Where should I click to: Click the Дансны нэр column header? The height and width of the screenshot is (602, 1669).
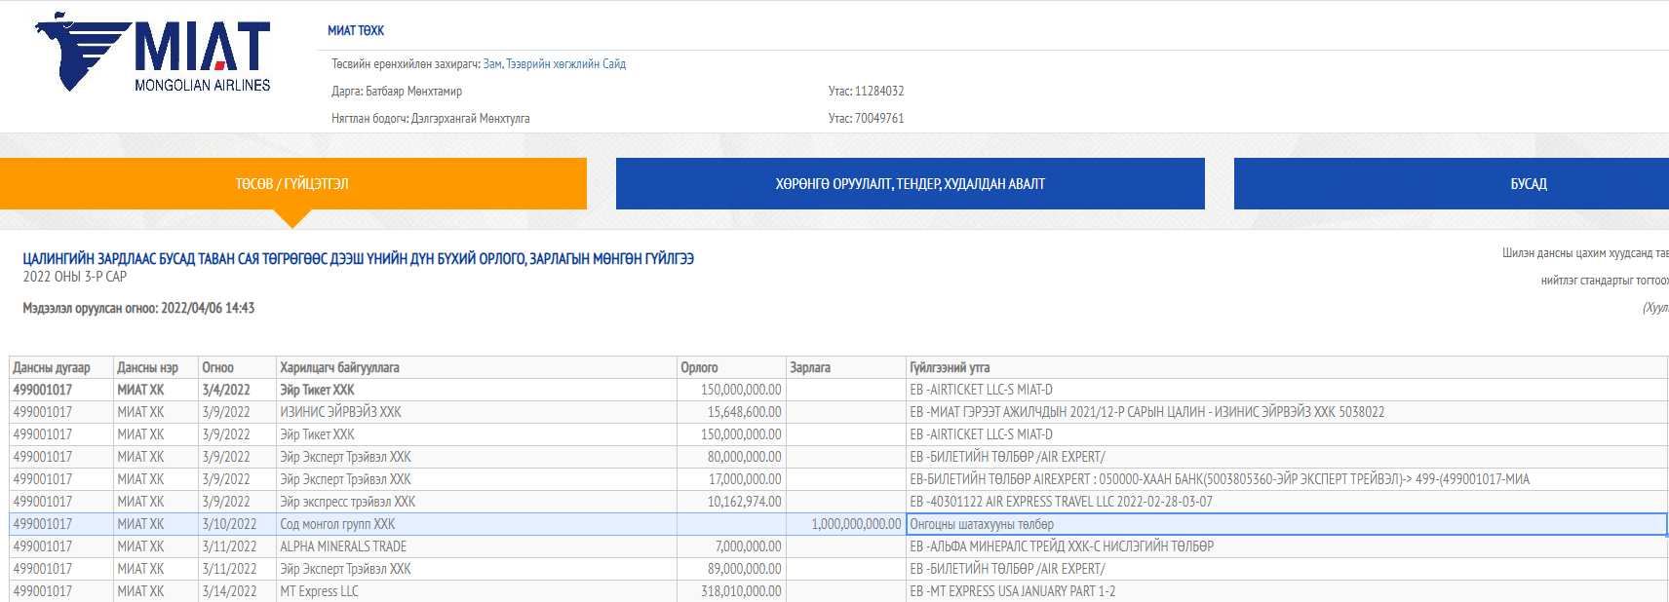pos(147,368)
